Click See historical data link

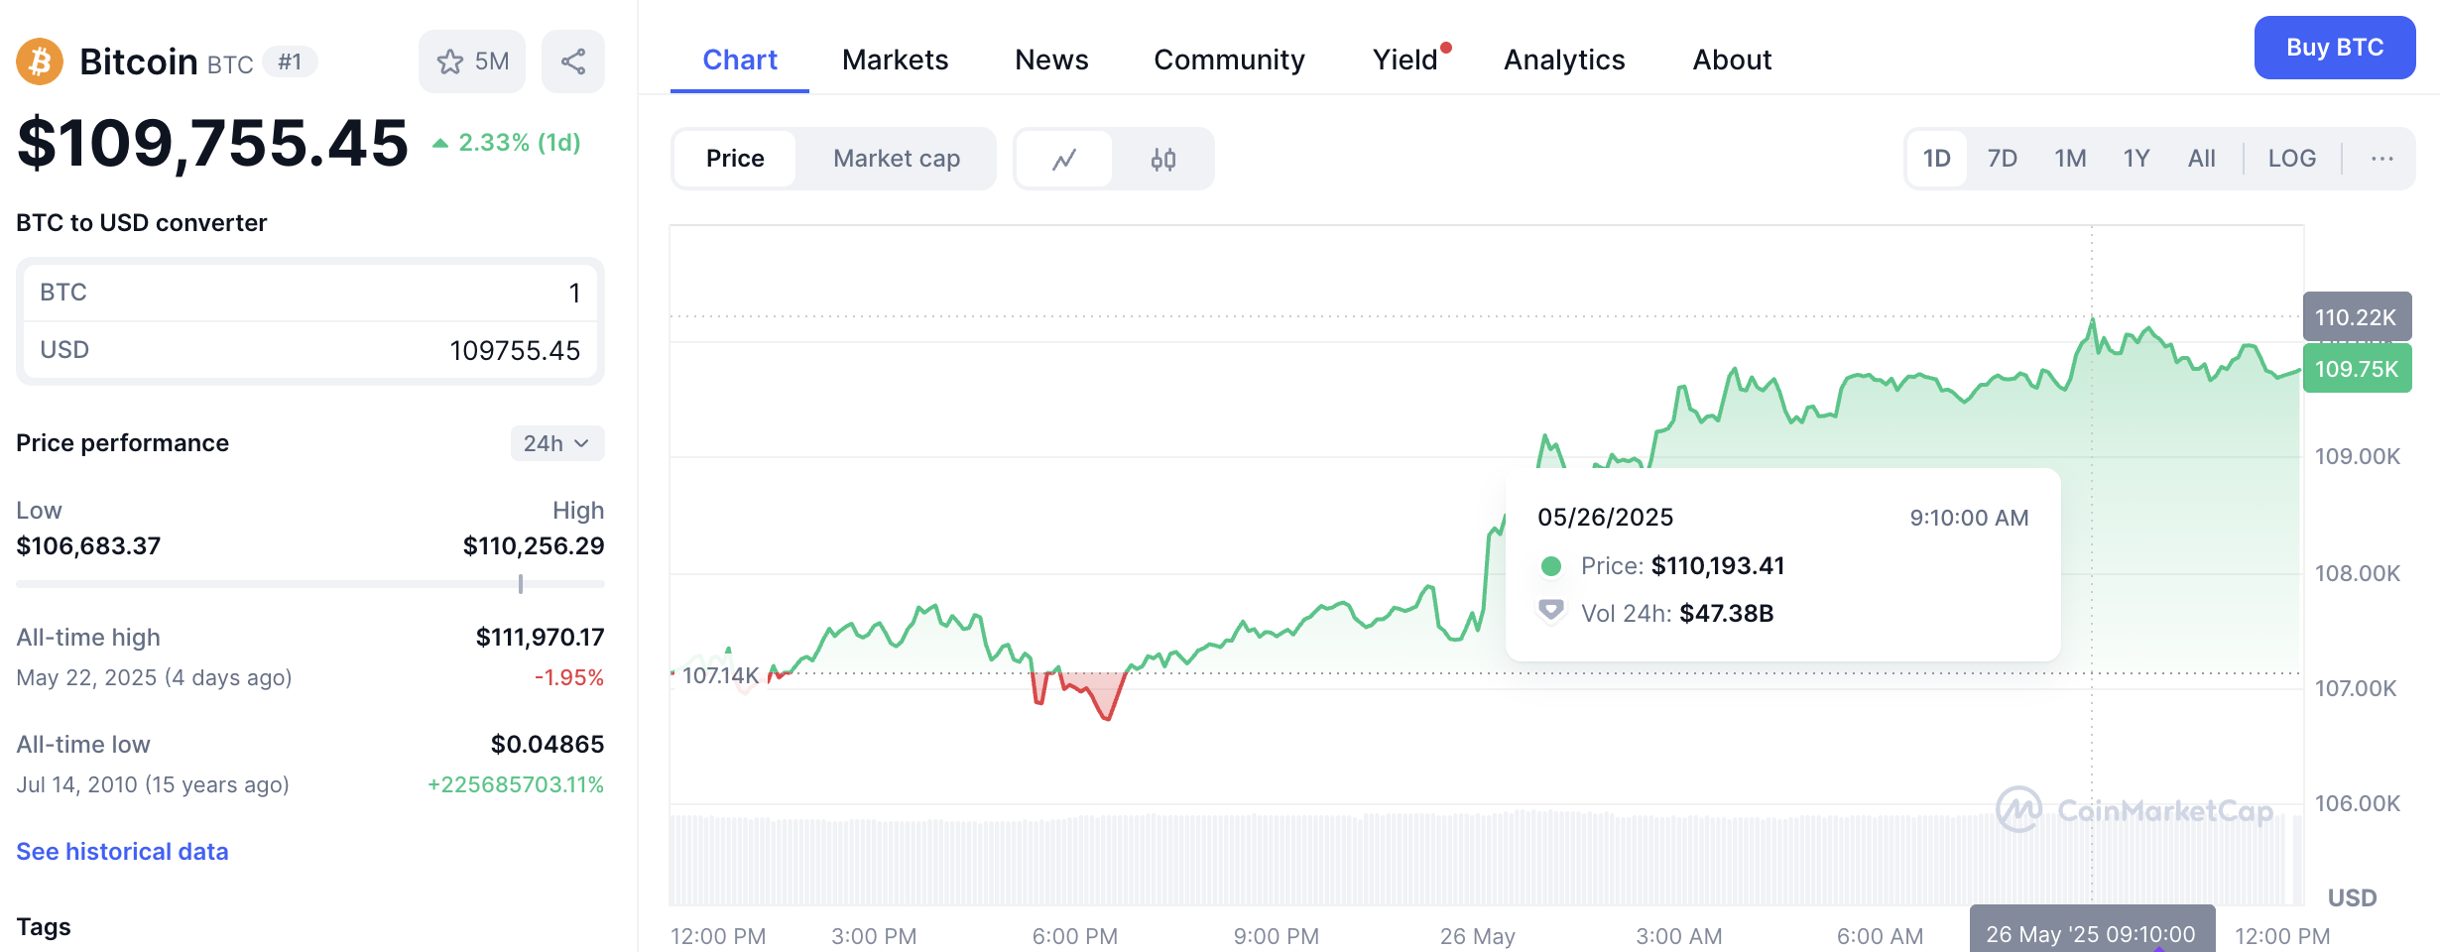[x=122, y=852]
